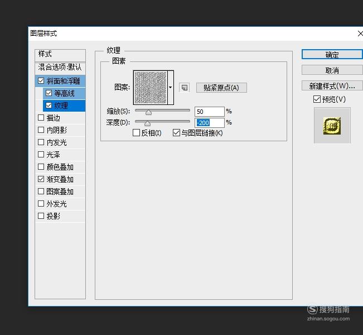Click the 缩放 percentage input field
This screenshot has height=335, width=363.
point(210,112)
